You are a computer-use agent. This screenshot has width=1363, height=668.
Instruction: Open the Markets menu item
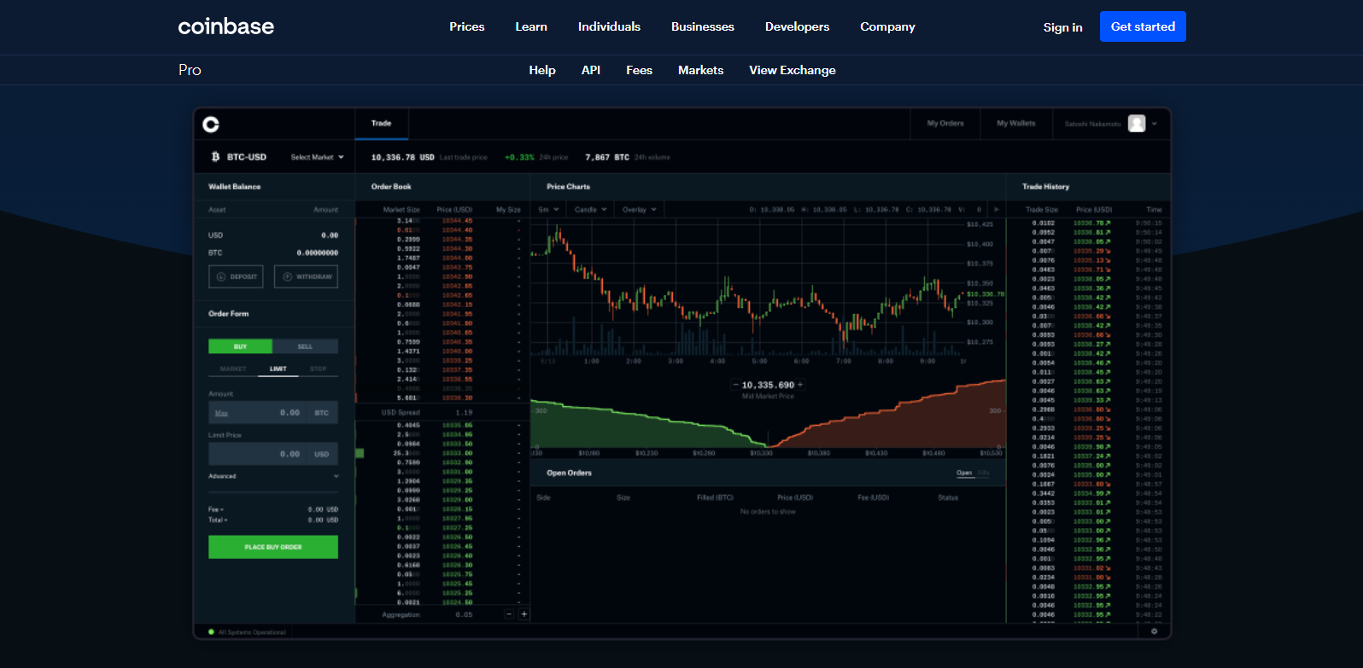point(700,70)
